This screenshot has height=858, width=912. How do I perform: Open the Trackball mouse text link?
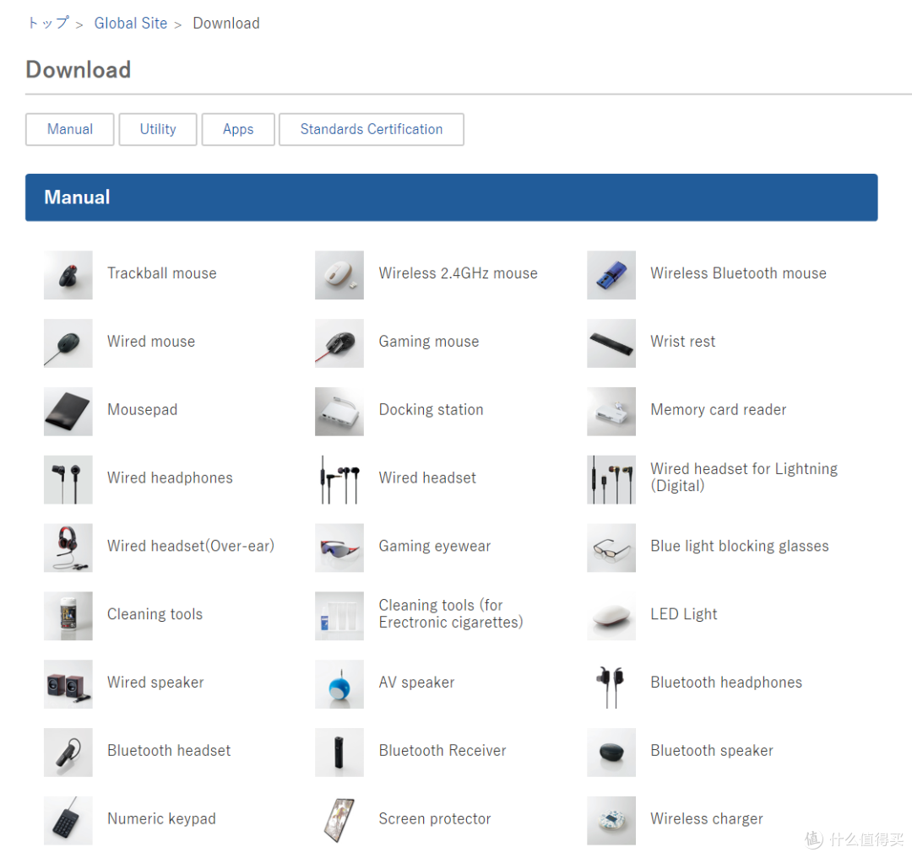point(161,273)
